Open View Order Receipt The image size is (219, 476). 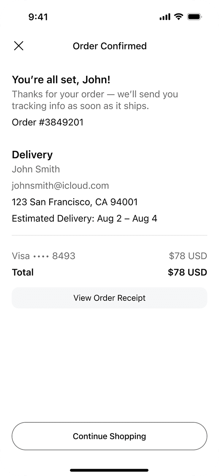[109, 298]
